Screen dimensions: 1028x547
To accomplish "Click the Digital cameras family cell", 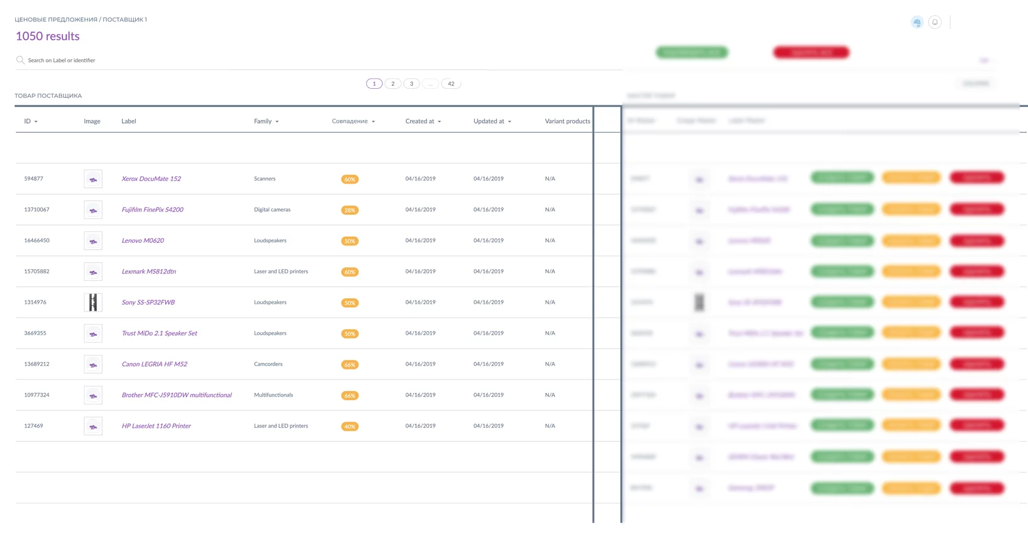I will point(272,209).
